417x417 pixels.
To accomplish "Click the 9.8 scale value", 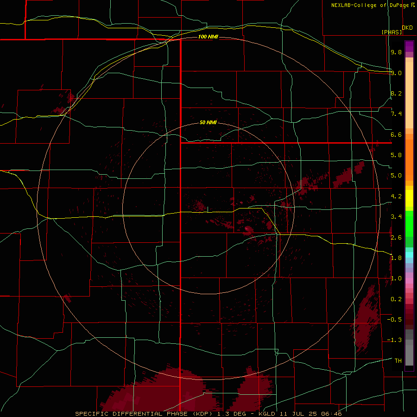I will (x=396, y=52).
